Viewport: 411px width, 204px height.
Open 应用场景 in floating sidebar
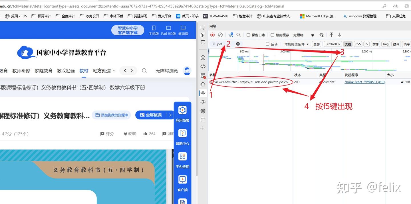pos(182,114)
